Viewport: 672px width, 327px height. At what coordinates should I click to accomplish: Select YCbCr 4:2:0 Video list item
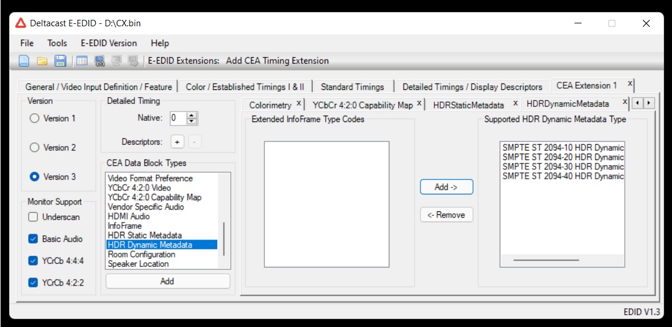click(162, 187)
